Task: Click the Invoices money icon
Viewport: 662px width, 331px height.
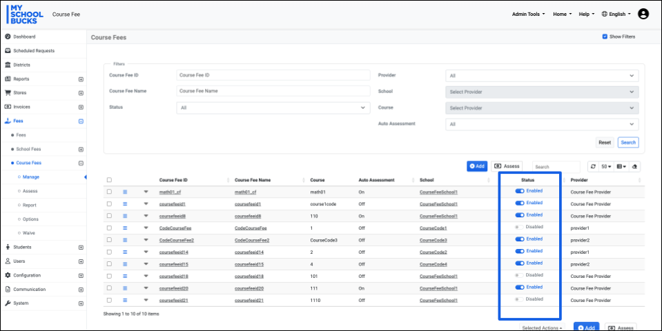Action: 8,107
